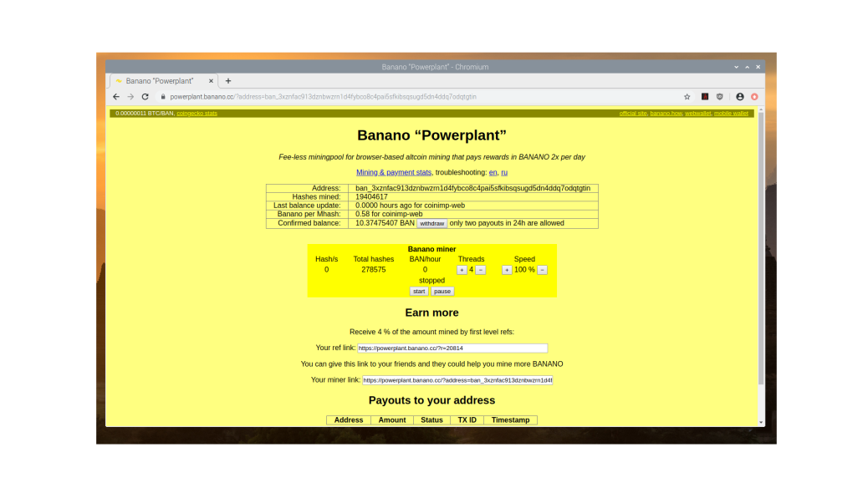
Task: Open a new tab with the plus button
Action: point(228,81)
